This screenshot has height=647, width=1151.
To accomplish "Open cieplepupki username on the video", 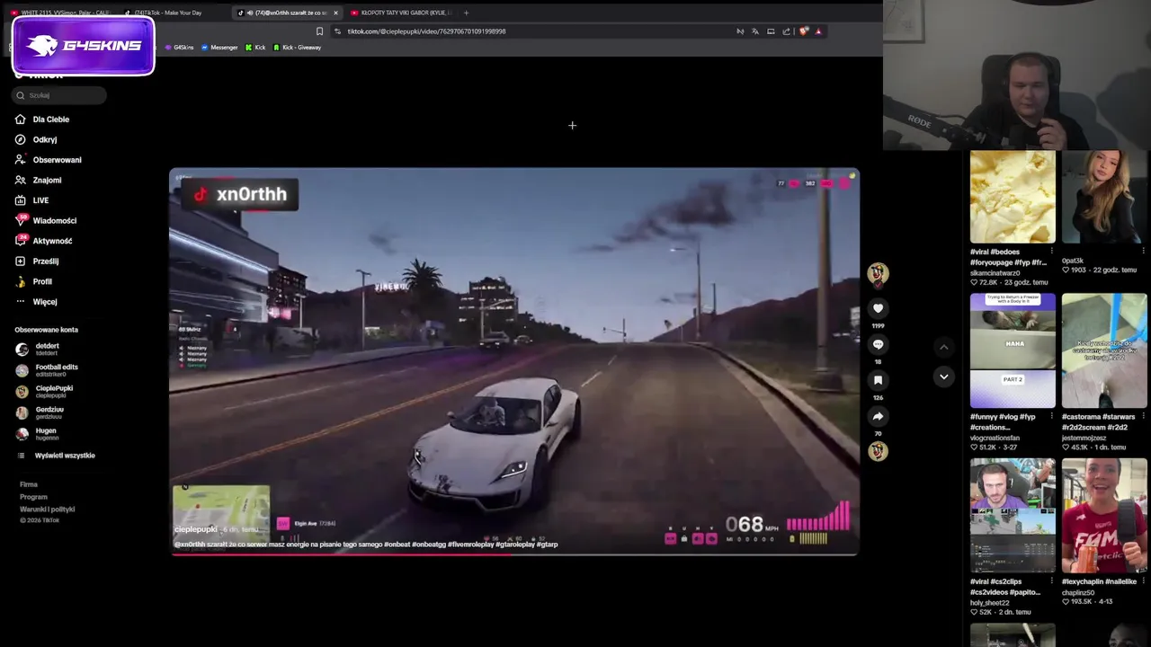I will [x=196, y=530].
